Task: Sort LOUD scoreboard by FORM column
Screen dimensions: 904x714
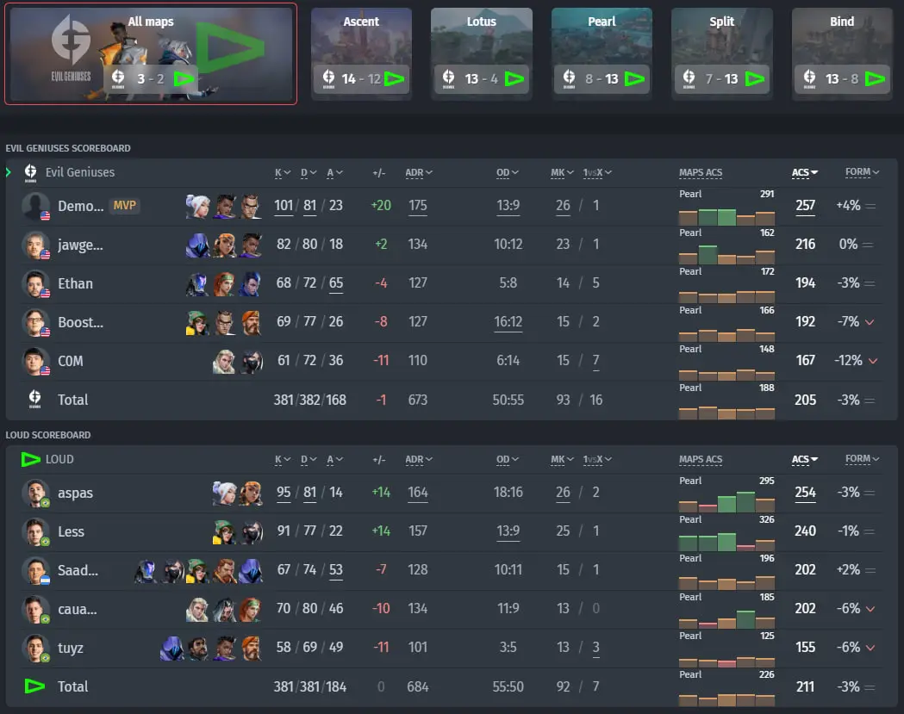Action: (863, 459)
